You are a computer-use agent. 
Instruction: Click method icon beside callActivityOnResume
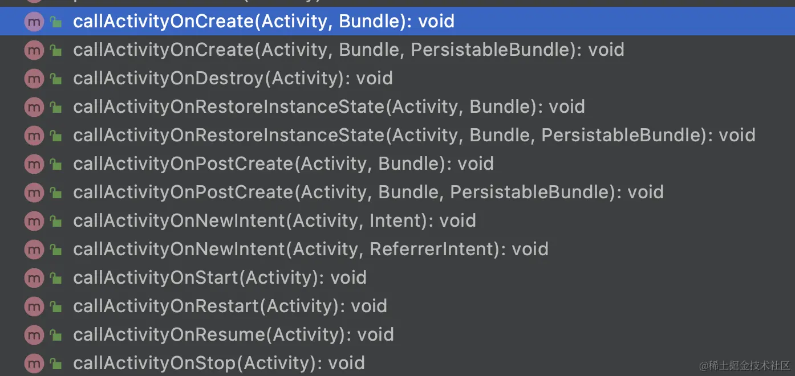pyautogui.click(x=34, y=335)
